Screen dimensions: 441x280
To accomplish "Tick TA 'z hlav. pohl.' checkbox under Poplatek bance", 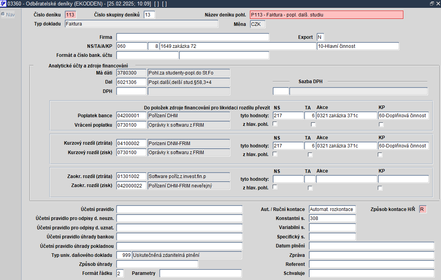I will (x=313, y=125).
